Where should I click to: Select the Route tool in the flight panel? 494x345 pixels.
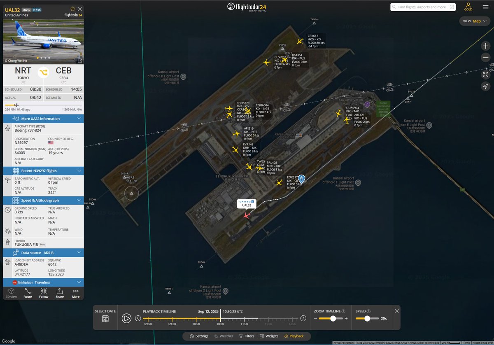[27, 293]
